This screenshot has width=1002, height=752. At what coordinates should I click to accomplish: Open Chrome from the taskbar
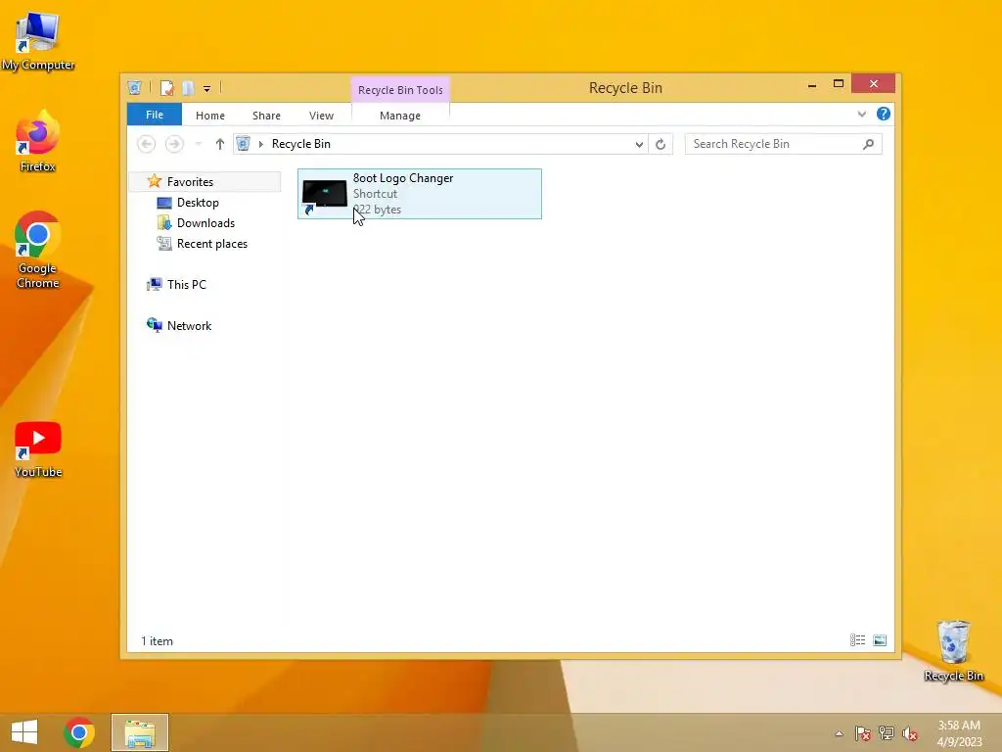[x=79, y=732]
